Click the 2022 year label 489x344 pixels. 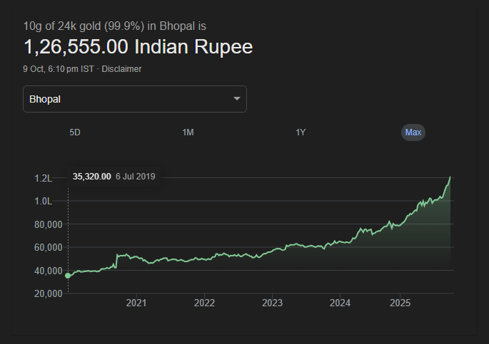pos(204,303)
